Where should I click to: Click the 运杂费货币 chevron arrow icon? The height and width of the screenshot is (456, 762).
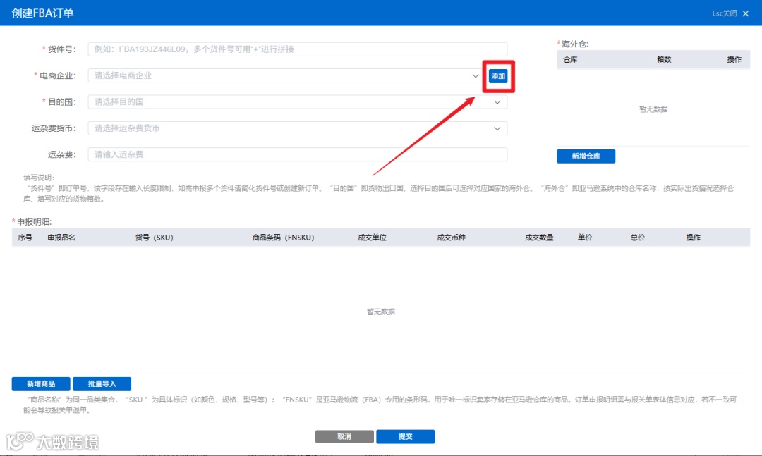tap(497, 128)
